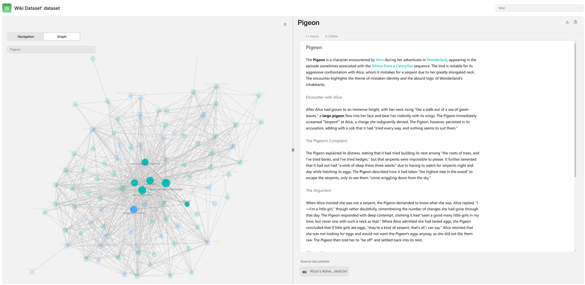The height and width of the screenshot is (285, 585).
Task: Toggle Source view of the page
Action: pyautogui.click(x=313, y=36)
